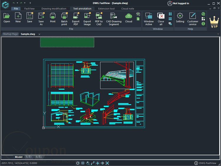Toggle lineweight display in the status bar
This screenshot has height=166, width=221.
[x=102, y=163]
